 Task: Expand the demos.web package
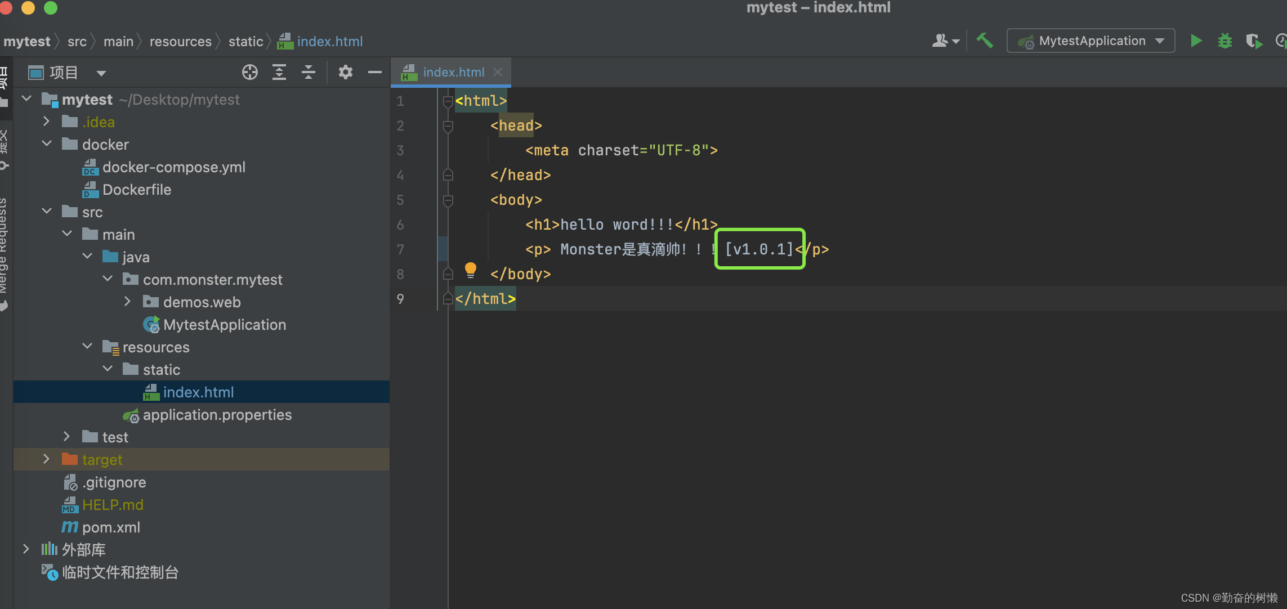(x=128, y=302)
